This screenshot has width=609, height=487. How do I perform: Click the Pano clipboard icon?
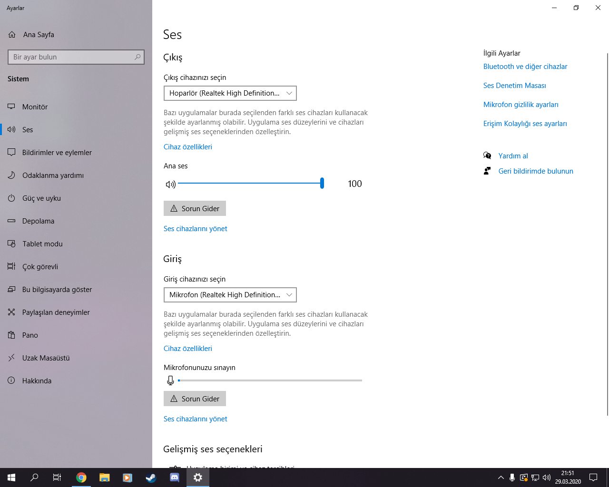coord(11,335)
